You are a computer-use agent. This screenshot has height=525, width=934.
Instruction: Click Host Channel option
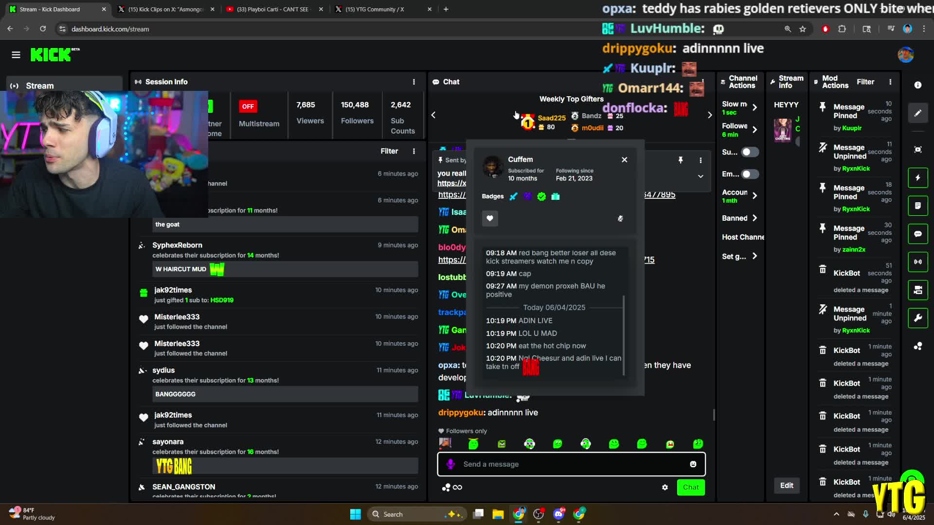point(743,237)
